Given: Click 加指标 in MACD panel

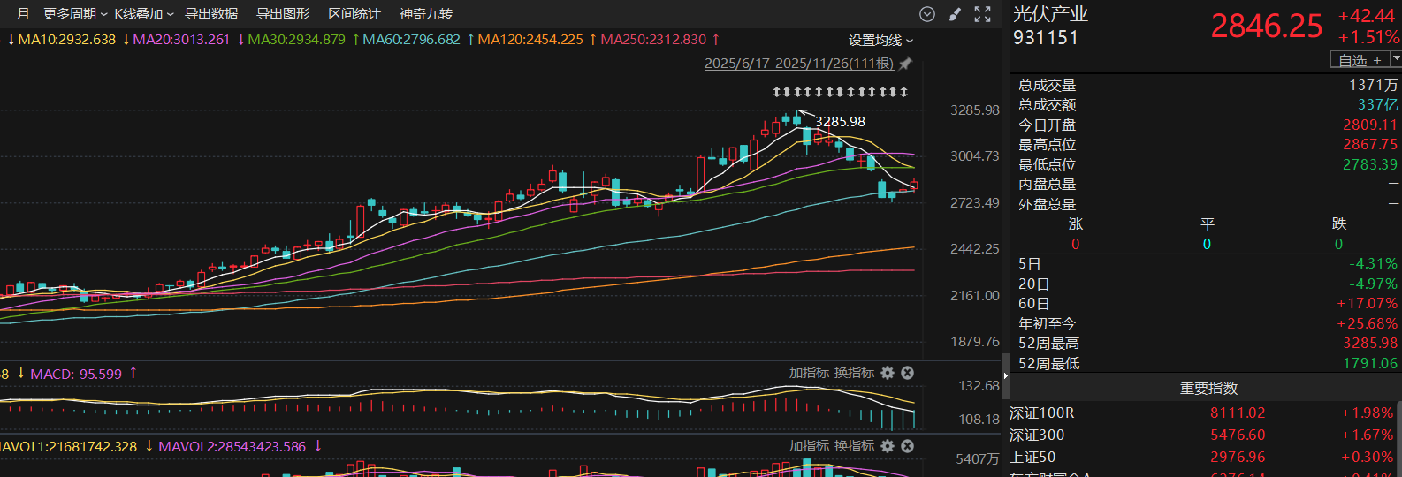Looking at the screenshot, I should [x=809, y=373].
